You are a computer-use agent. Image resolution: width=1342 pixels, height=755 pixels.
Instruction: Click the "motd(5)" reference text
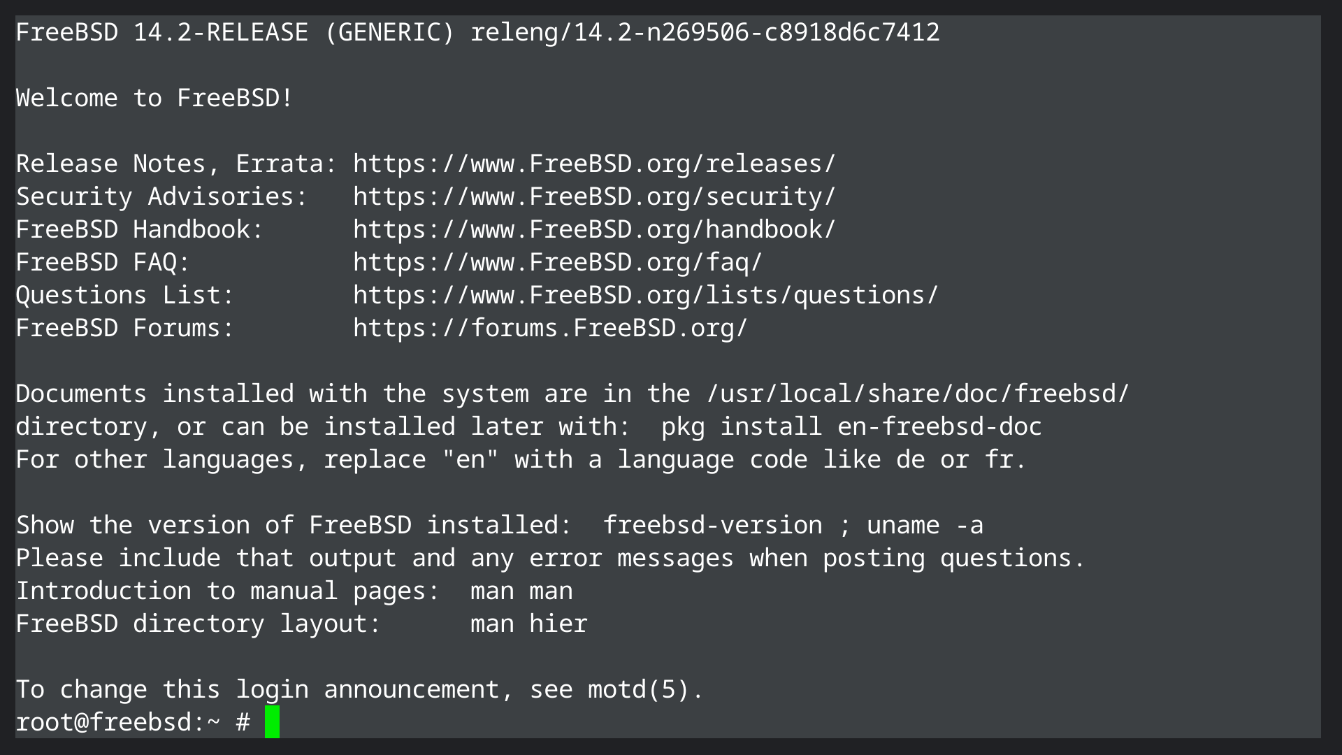tap(637, 689)
